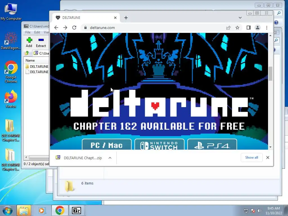Open the Chrome profile menu
Image resolution: width=288 pixels, height=216 pixels.
258,28
